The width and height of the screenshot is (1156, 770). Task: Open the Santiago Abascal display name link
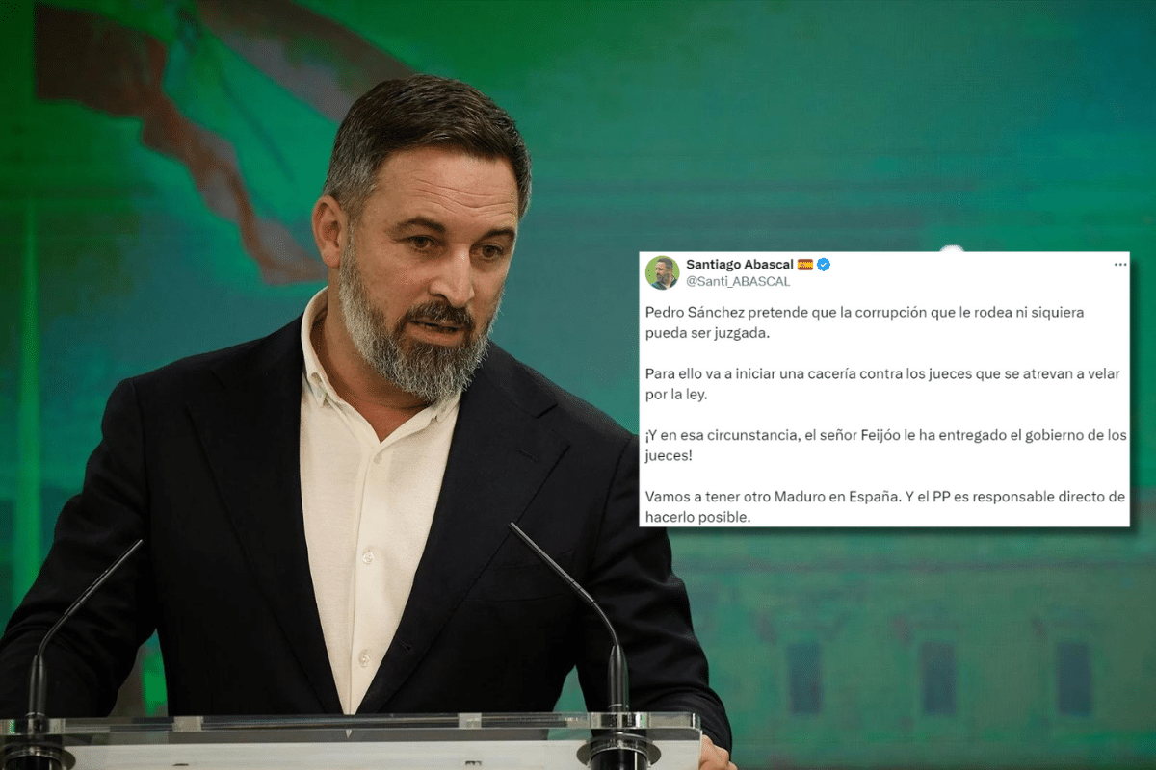tap(739, 264)
